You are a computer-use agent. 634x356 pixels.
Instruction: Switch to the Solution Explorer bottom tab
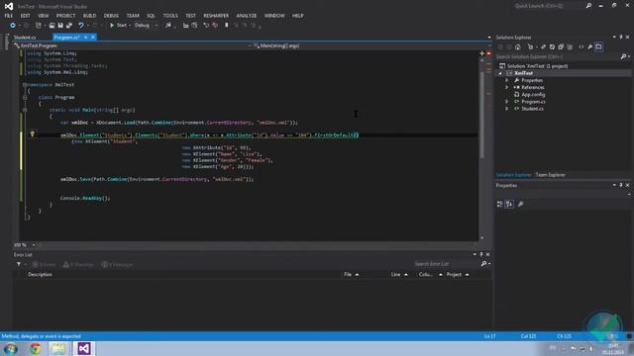(x=513, y=175)
